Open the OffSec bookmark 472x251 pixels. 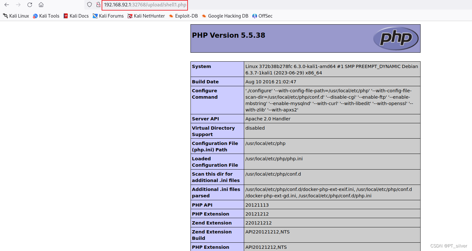click(x=262, y=16)
